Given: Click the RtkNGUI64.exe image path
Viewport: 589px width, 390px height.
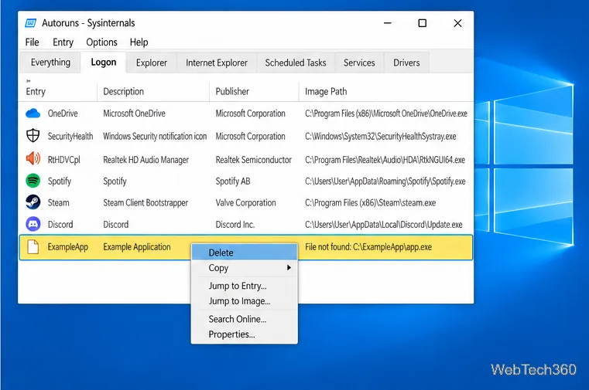Looking at the screenshot, I should [x=385, y=160].
